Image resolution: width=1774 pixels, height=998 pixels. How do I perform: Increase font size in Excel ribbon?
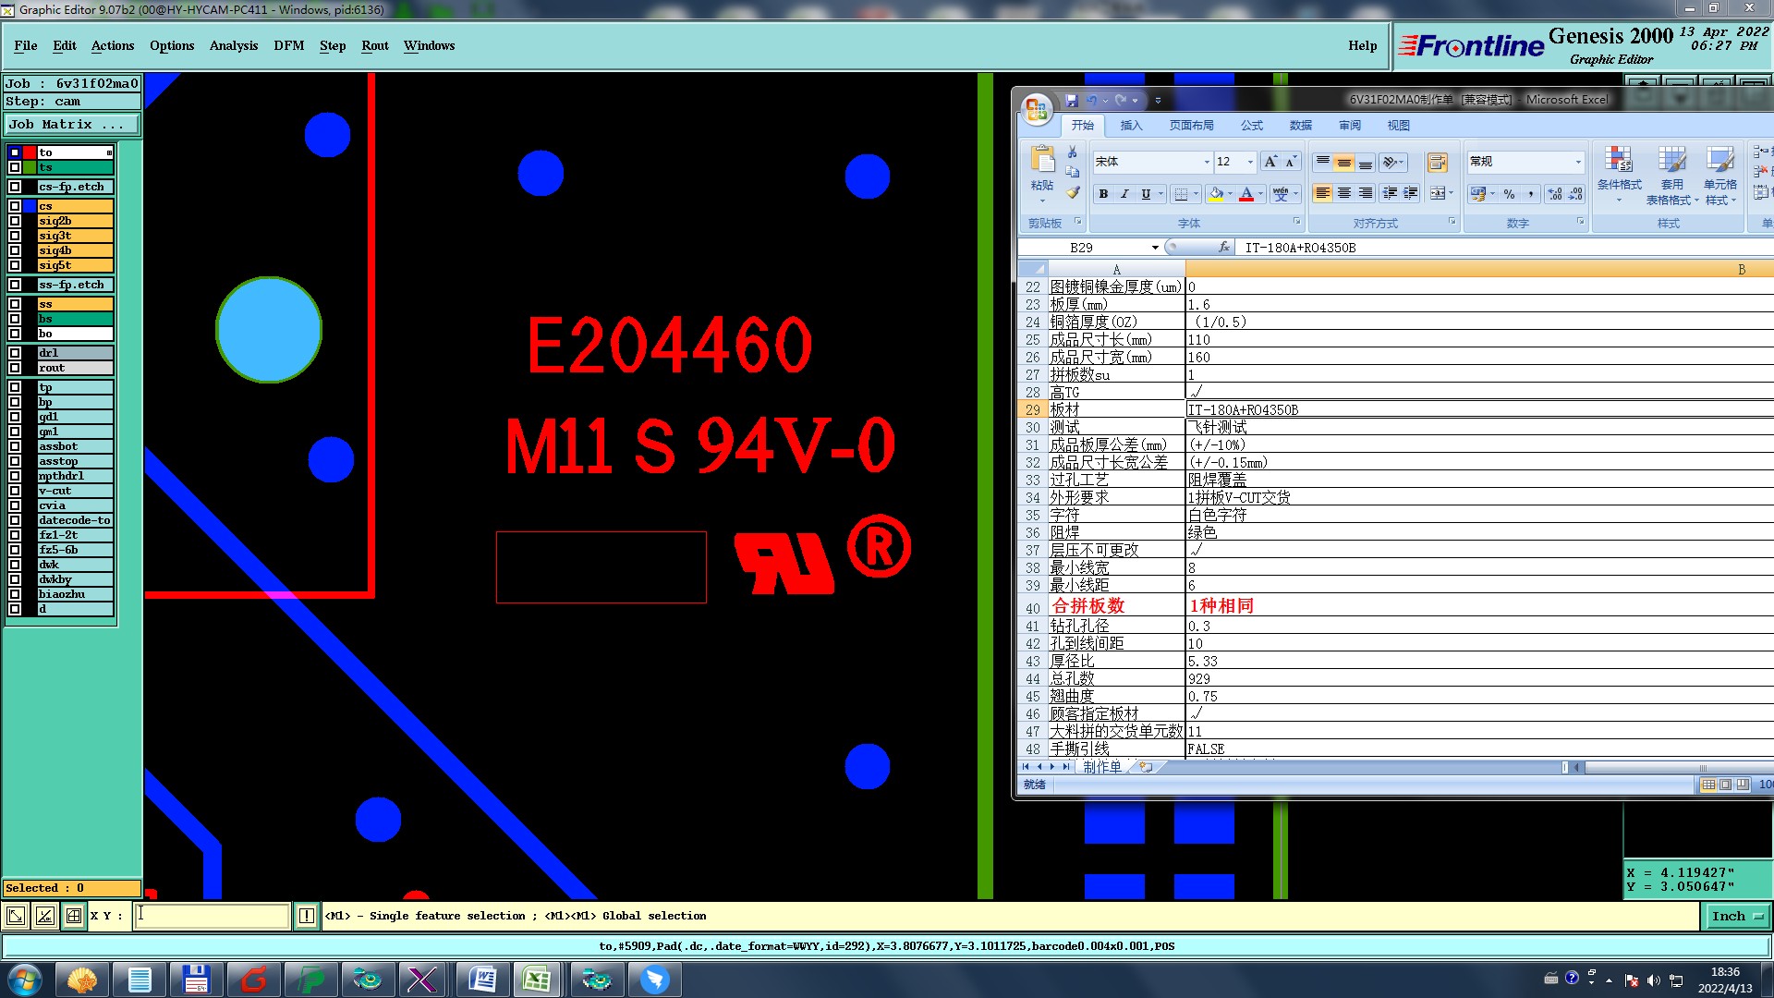coord(1270,162)
